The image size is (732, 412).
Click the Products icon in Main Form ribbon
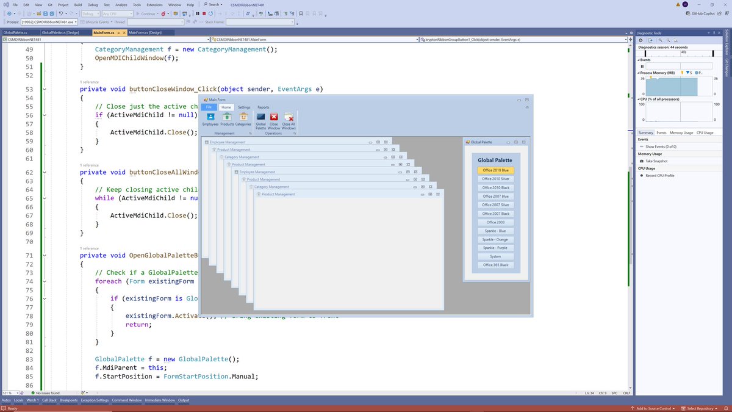point(227,117)
